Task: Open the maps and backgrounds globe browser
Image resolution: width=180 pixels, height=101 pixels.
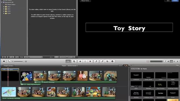Action: (x=177, y=61)
